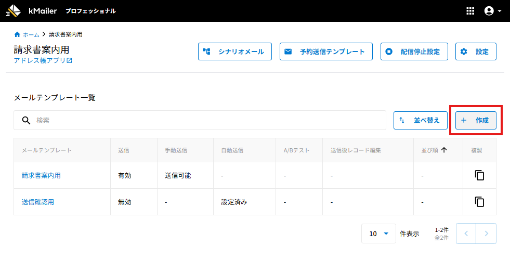Duplicate the 請求書案内用 template

[x=479, y=175]
